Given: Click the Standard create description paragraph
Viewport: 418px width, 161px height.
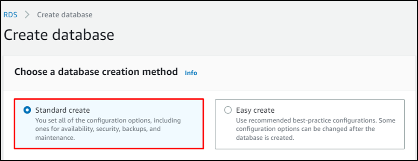Looking at the screenshot, I should click(x=108, y=129).
